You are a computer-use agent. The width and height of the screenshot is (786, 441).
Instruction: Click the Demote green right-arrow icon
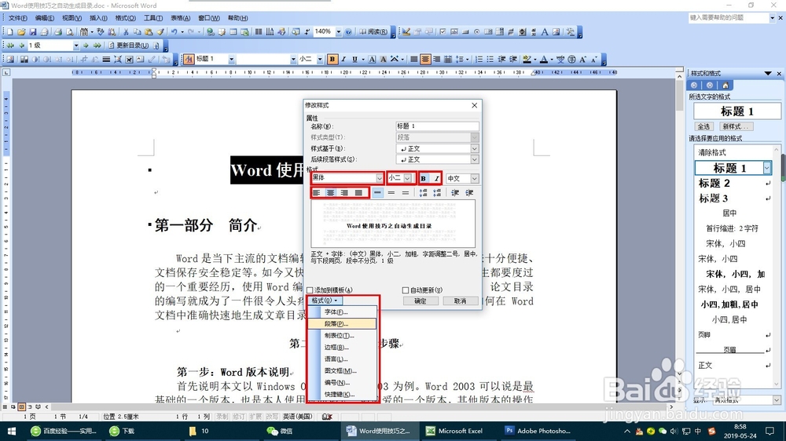(86, 46)
